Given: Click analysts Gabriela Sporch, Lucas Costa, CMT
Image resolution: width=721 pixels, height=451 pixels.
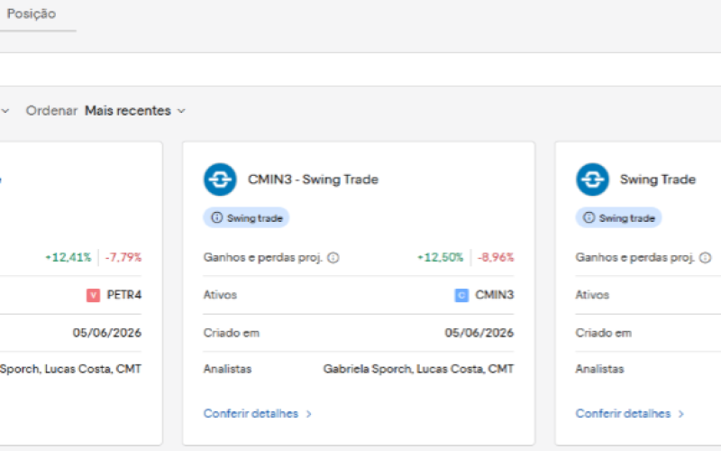Looking at the screenshot, I should point(418,369).
